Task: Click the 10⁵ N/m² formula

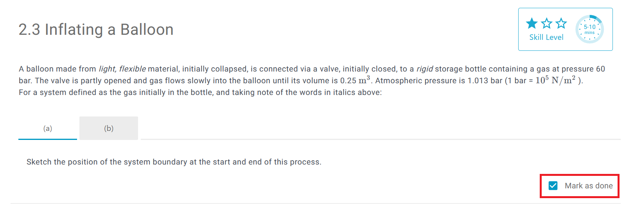Action: click(x=555, y=80)
